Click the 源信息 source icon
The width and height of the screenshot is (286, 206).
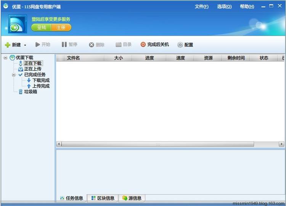pyautogui.click(x=125, y=198)
